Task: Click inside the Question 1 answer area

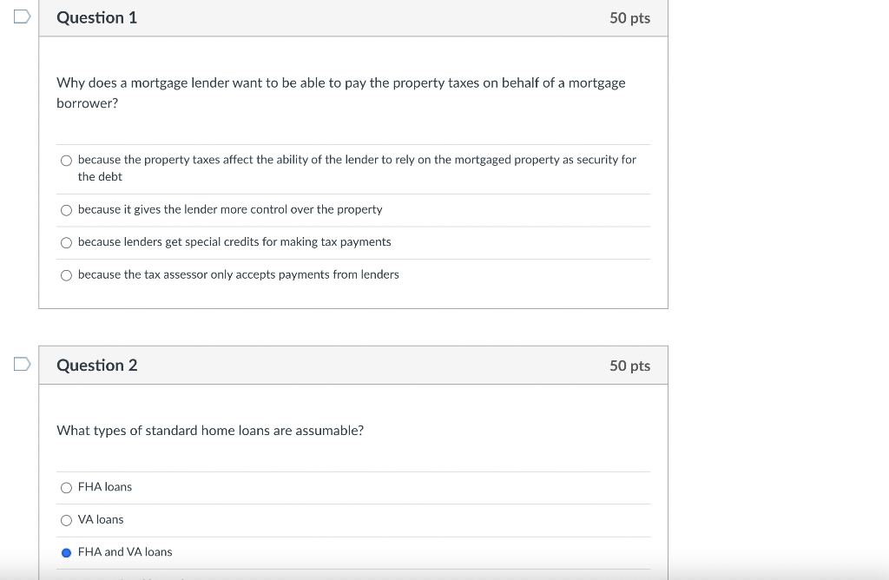Action: [347, 217]
